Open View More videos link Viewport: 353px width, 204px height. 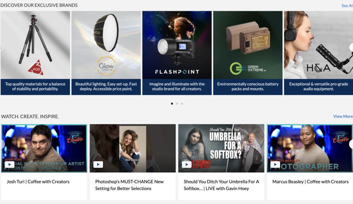point(343,116)
